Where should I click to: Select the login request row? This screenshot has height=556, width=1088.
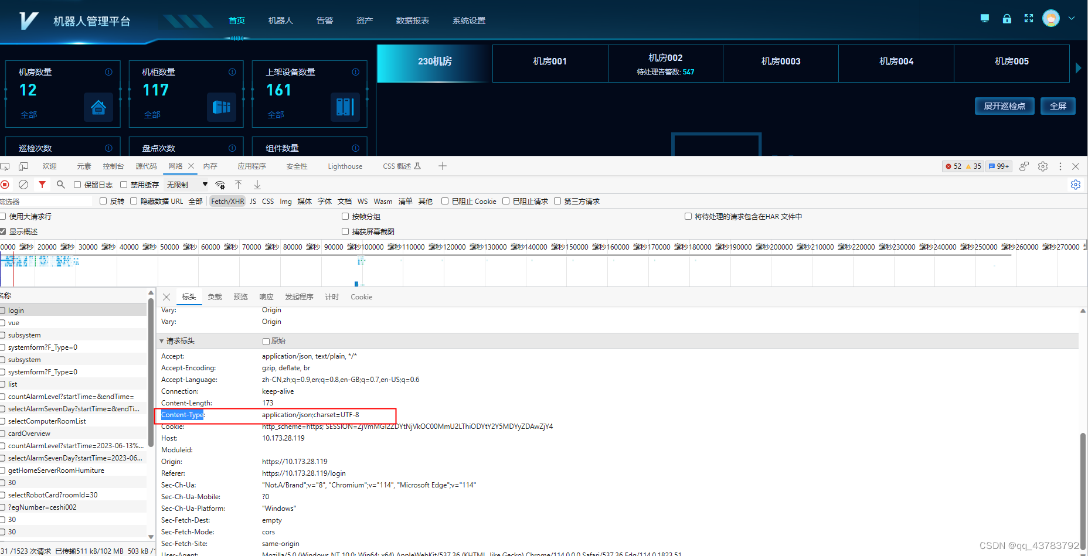73,311
